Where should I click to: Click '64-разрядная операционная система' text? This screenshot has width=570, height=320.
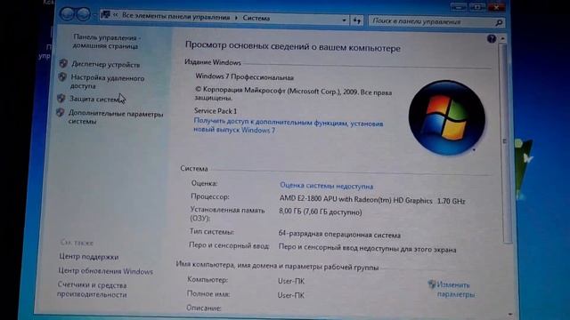point(339,235)
